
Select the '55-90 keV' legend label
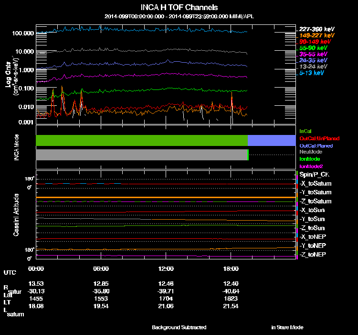313,48
